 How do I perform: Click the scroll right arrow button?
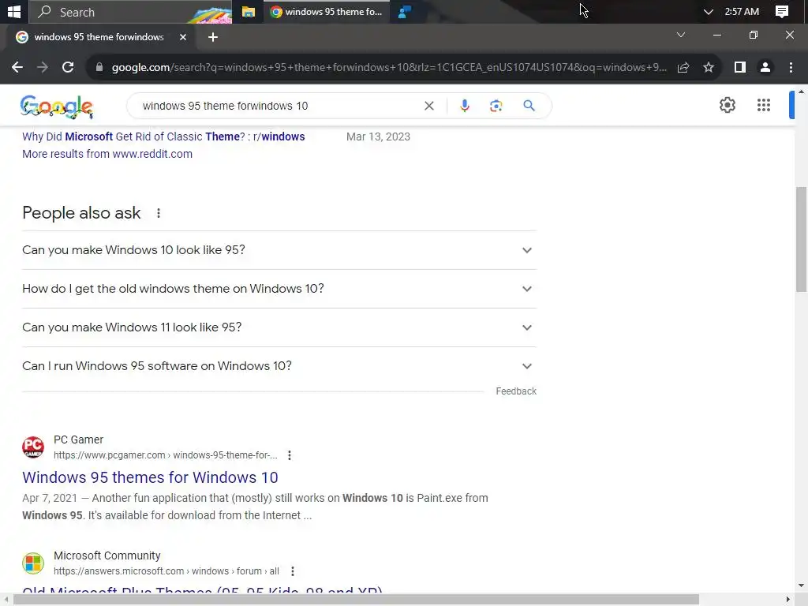click(788, 600)
